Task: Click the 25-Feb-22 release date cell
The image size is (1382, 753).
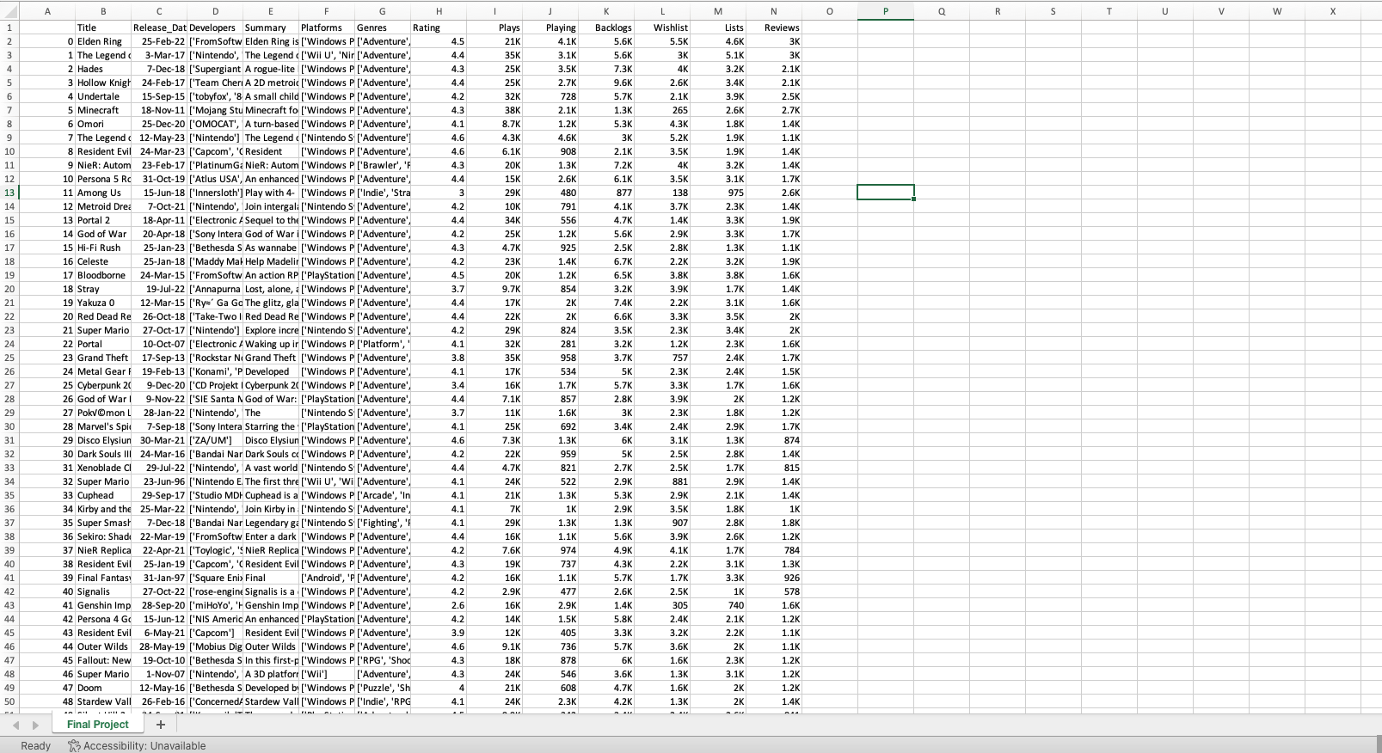Action: pos(159,41)
